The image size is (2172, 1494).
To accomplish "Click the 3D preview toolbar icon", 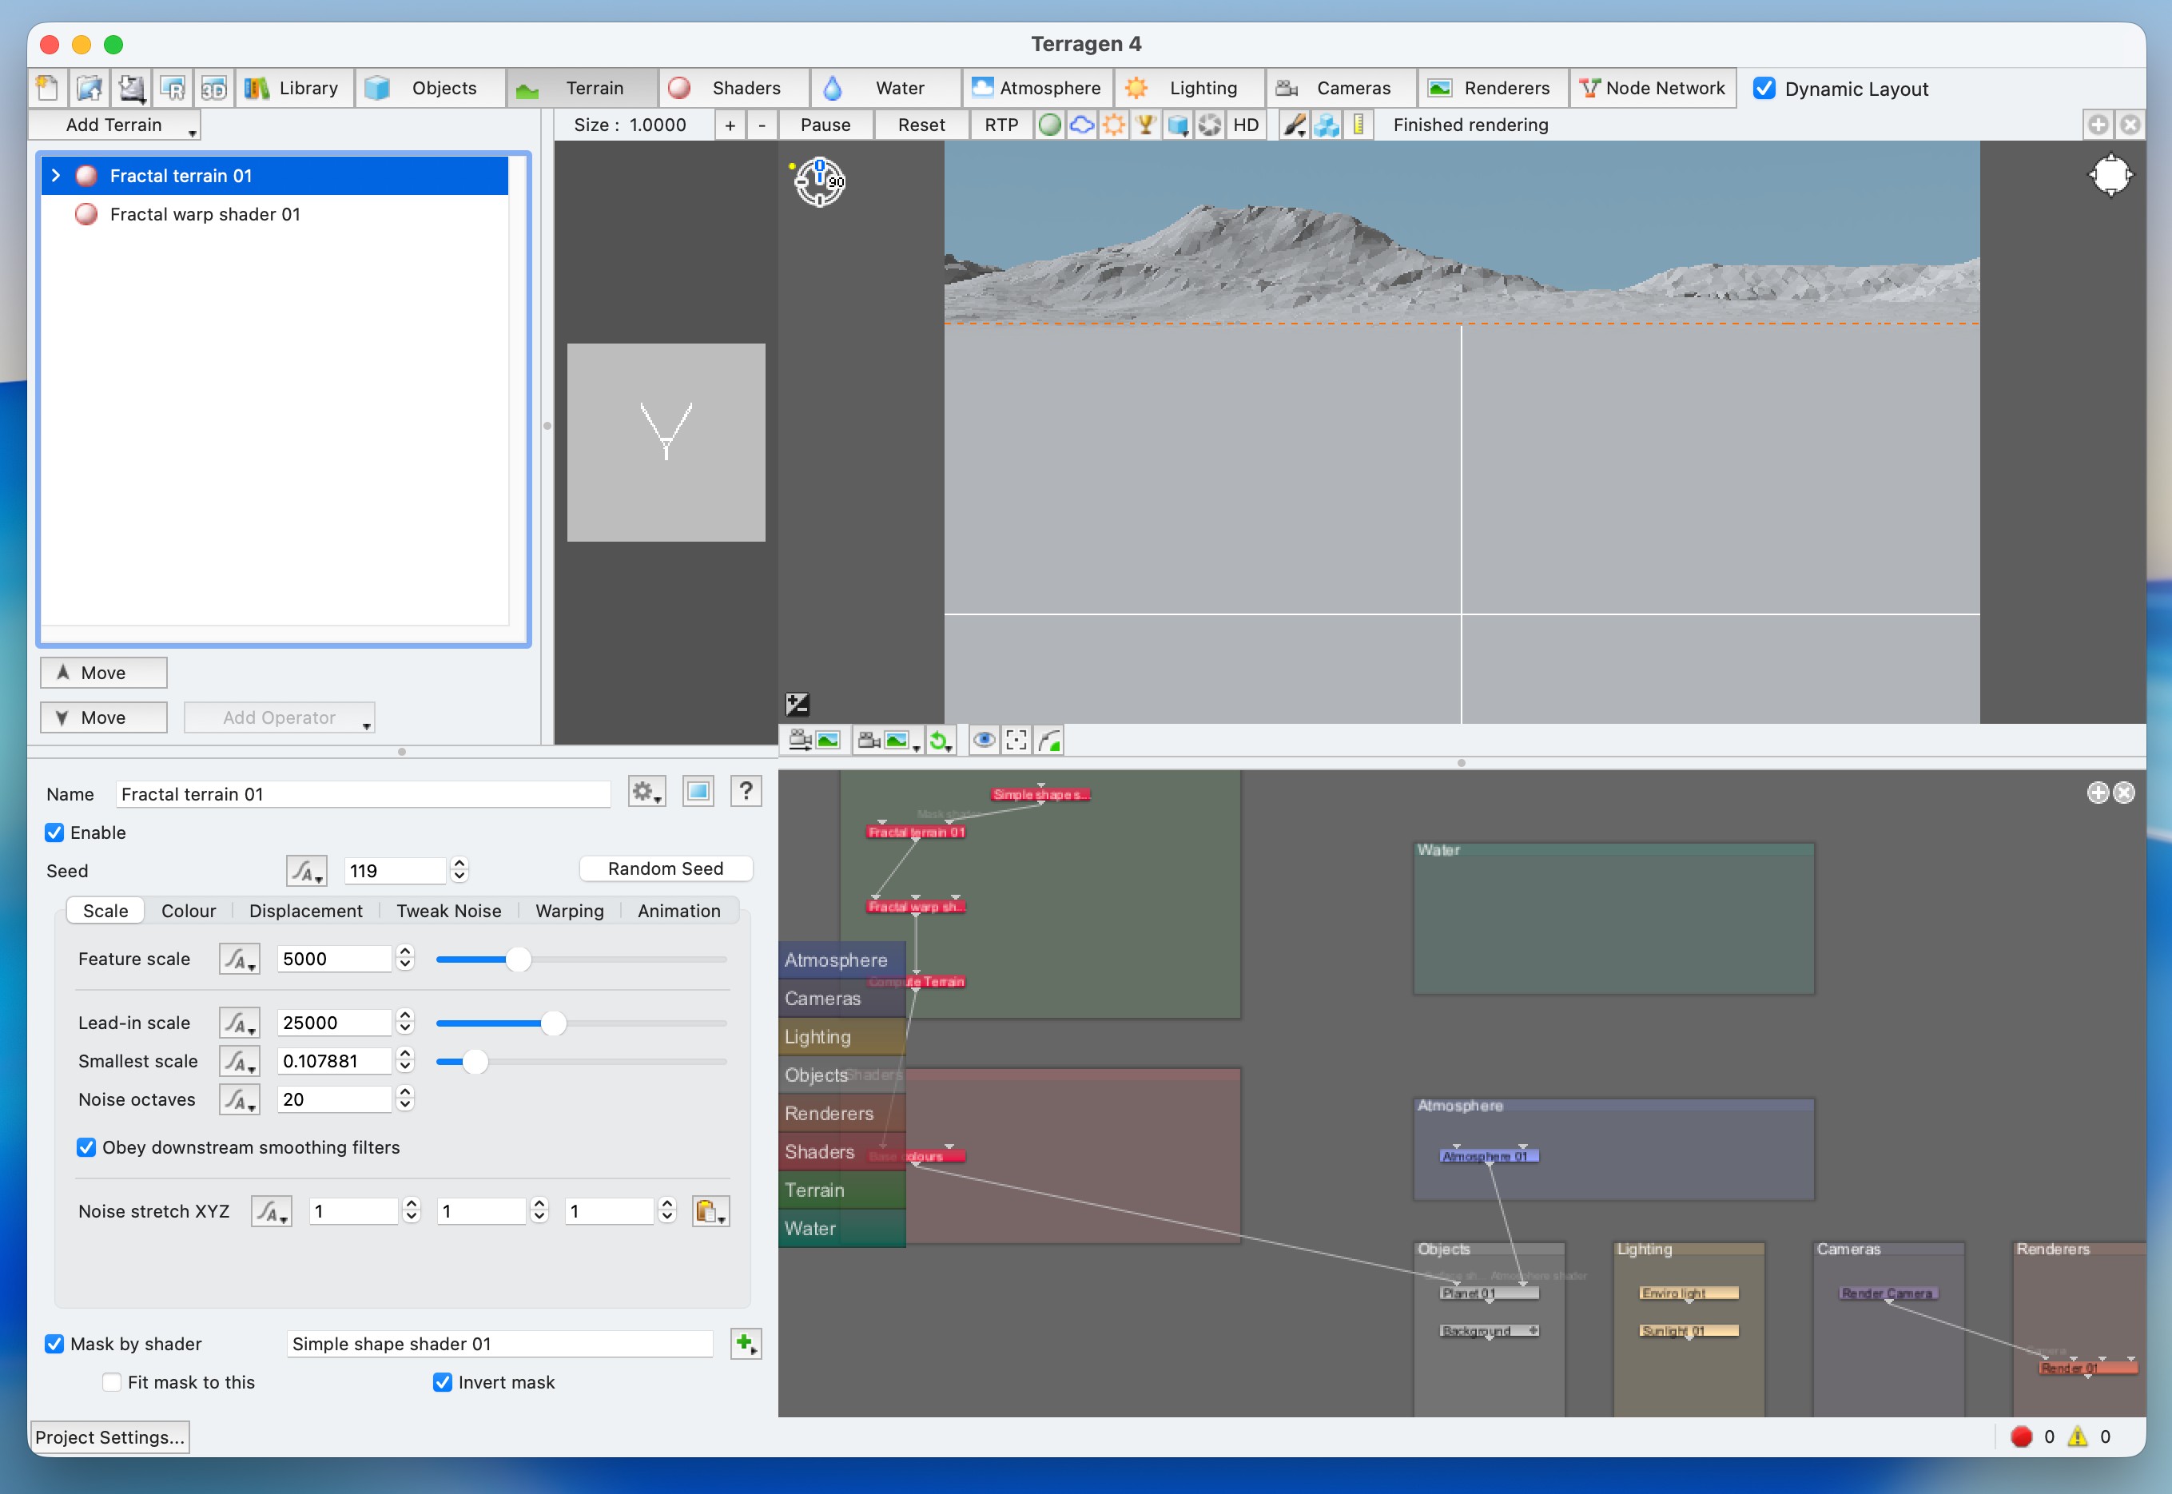I will (213, 88).
